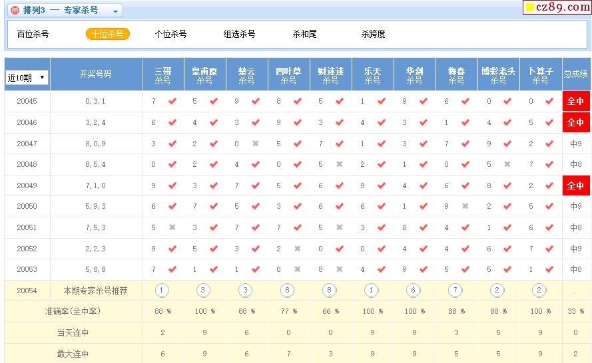Click the draw numbers 7, 1, 0
This screenshot has height=363, width=592.
tap(95, 185)
